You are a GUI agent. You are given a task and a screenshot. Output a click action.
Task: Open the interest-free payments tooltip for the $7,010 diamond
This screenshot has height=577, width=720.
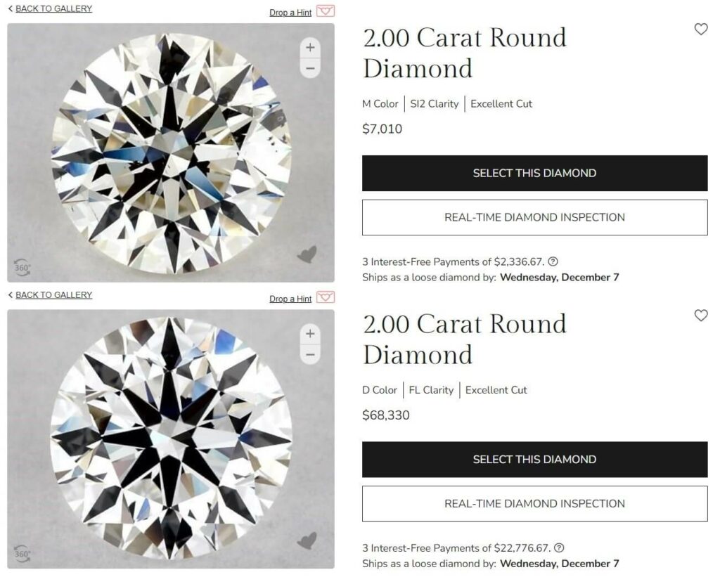tap(553, 261)
